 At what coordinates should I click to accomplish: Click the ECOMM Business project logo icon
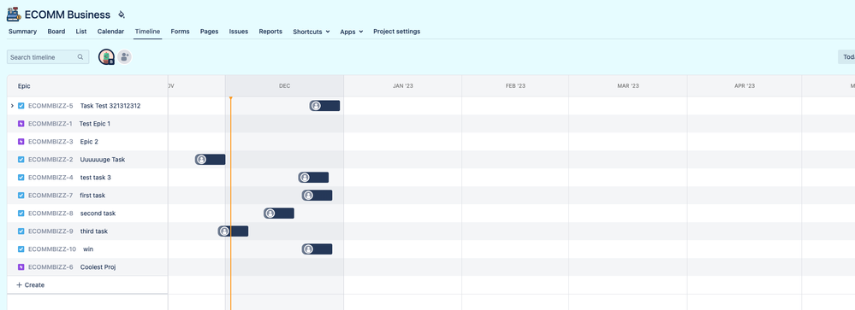[14, 15]
